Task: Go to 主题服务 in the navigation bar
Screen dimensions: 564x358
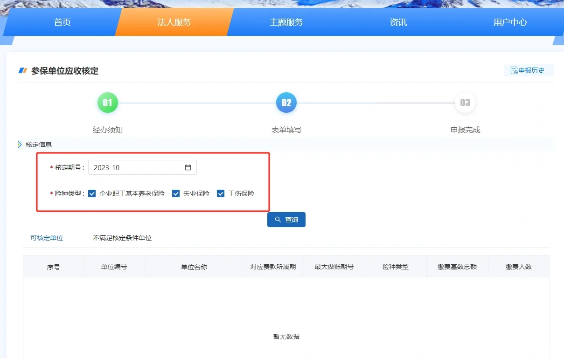Action: [286, 22]
